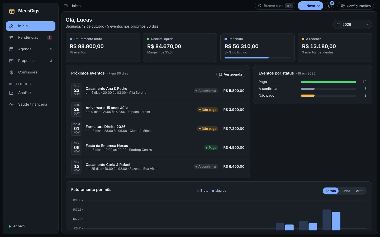Click the Buscar tudo search field

(x=275, y=6)
